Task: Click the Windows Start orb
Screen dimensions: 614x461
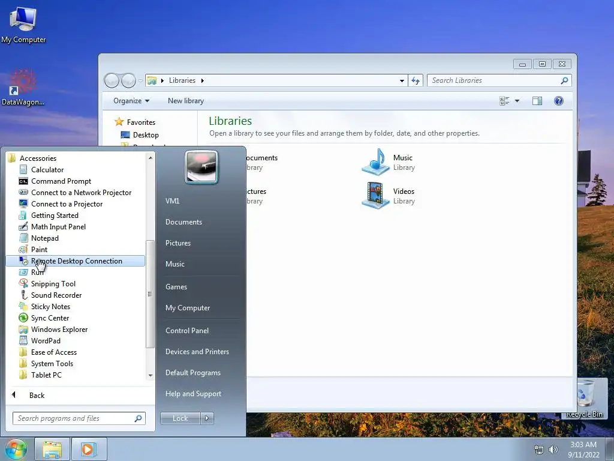Action: click(16, 449)
